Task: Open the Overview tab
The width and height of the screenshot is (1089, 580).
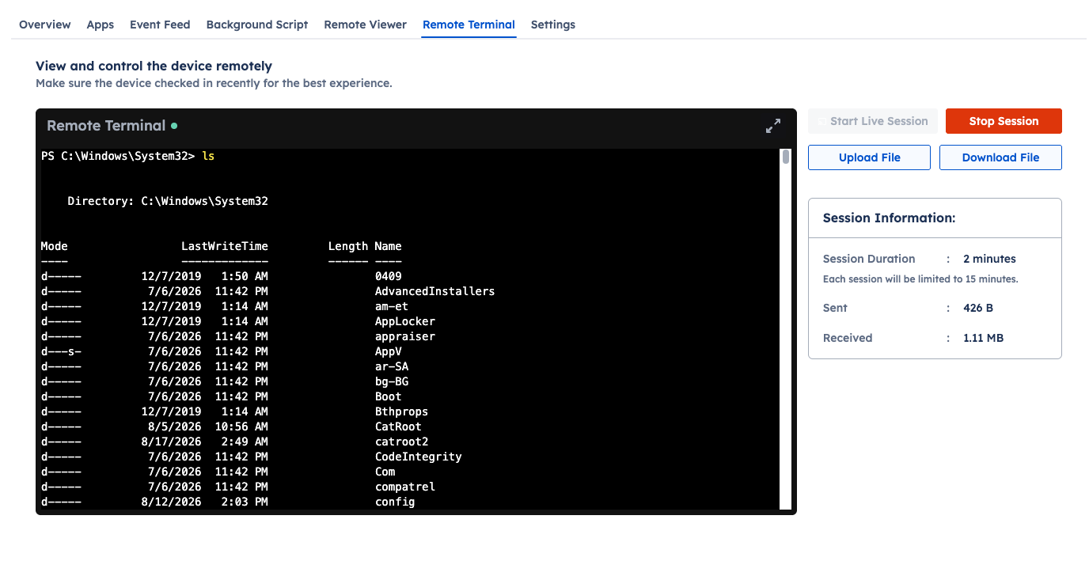Action: pos(45,25)
